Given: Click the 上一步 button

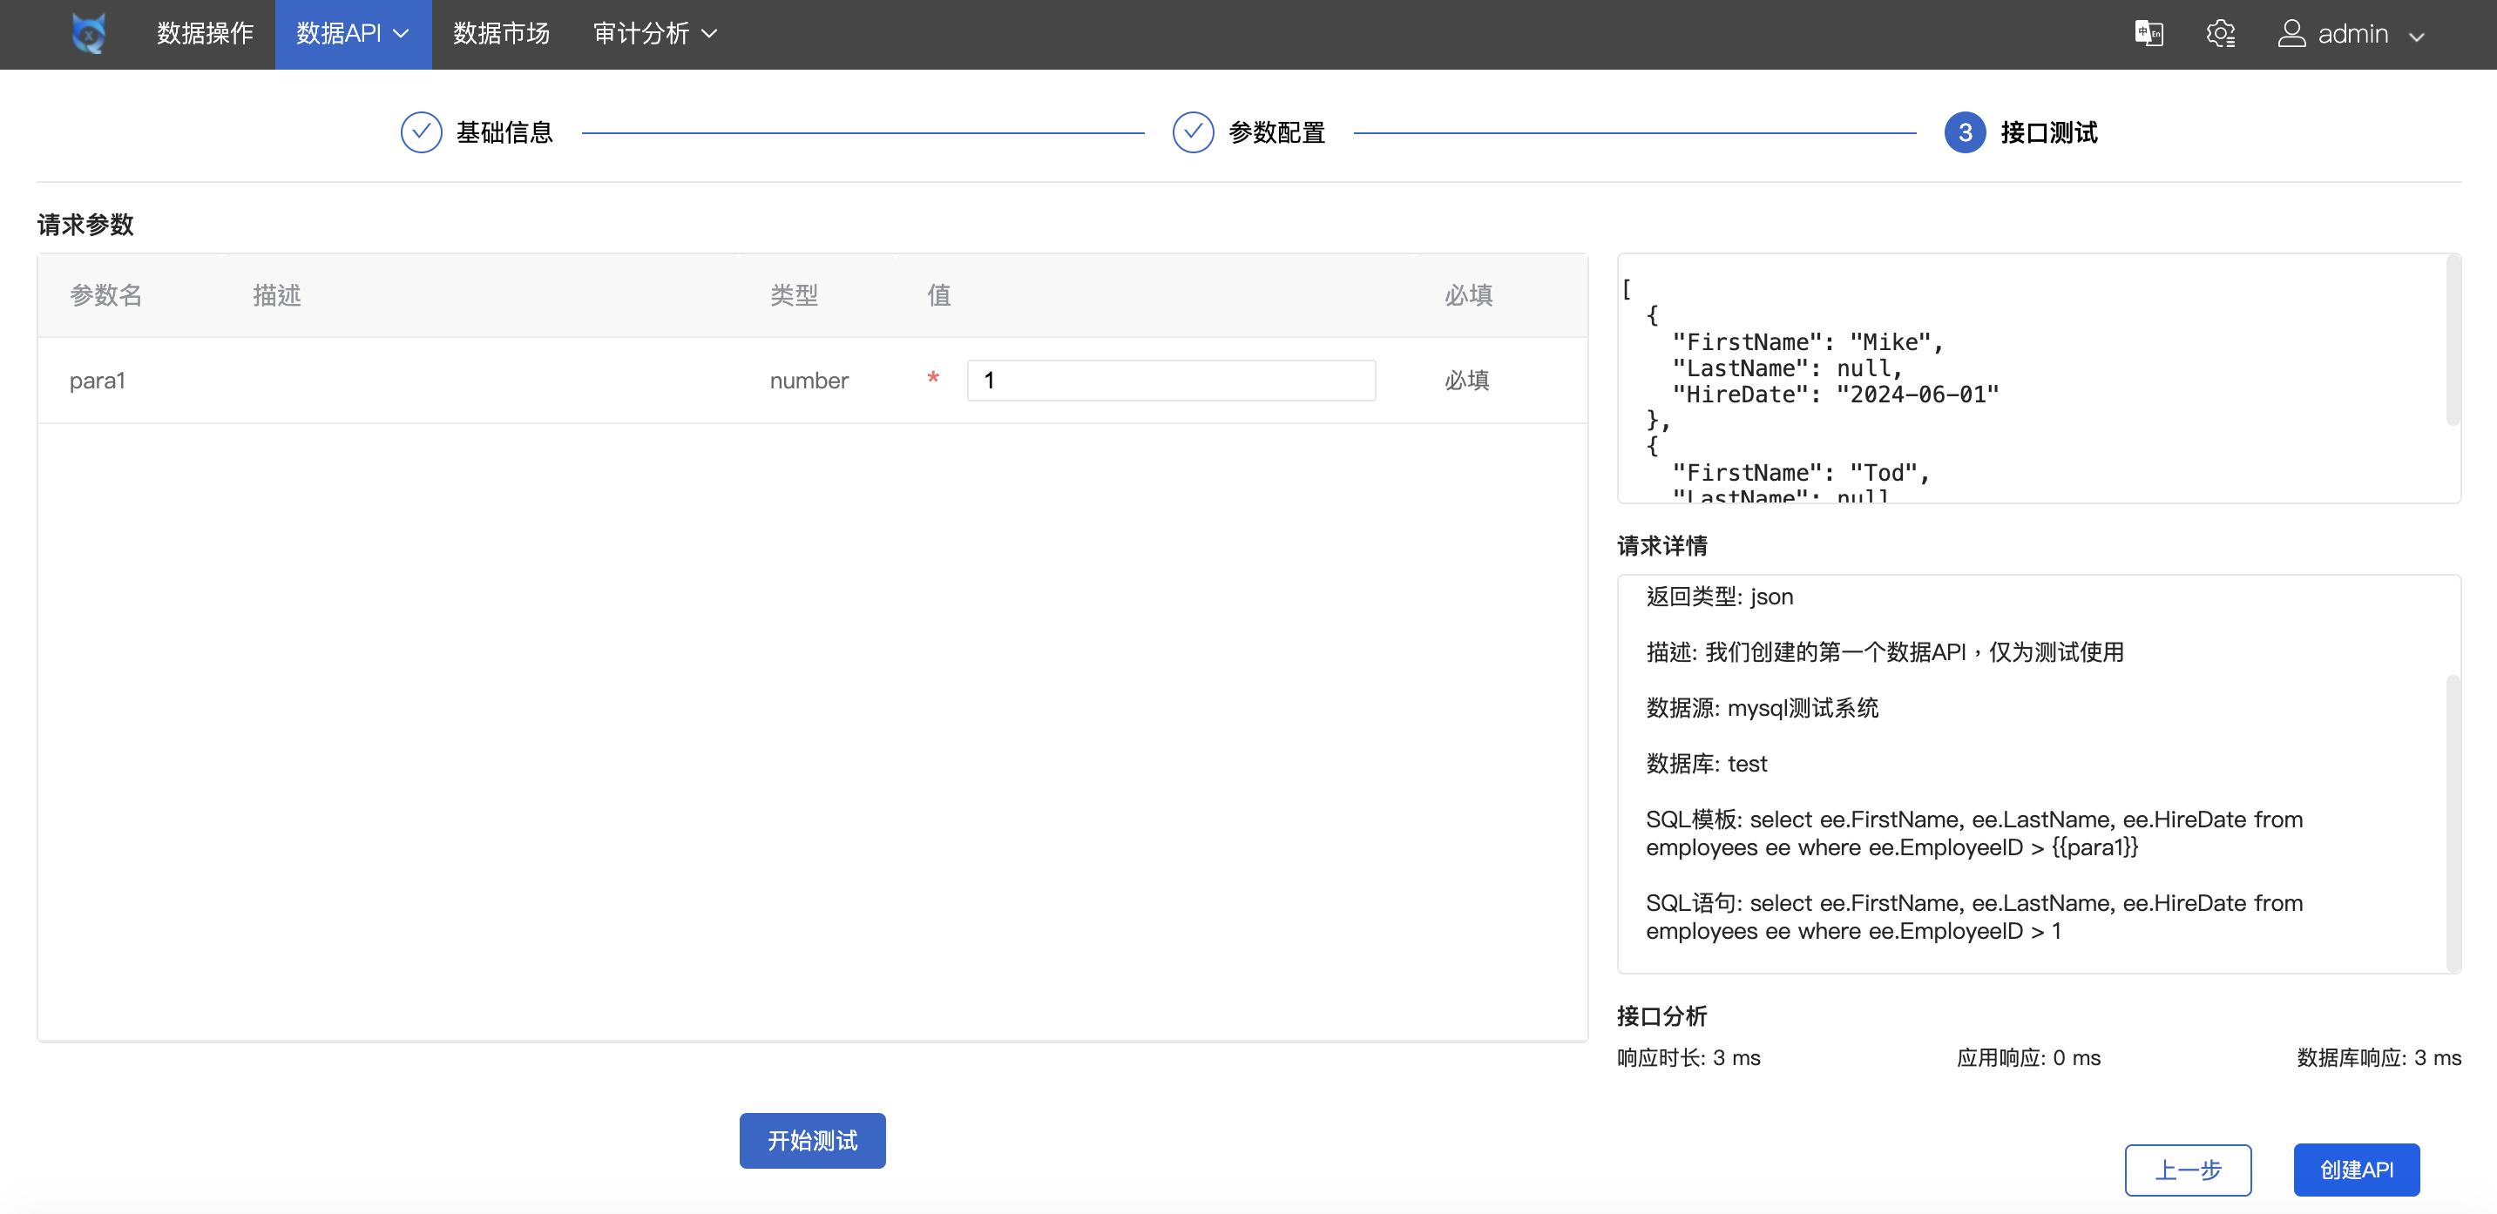Looking at the screenshot, I should click(2187, 1170).
